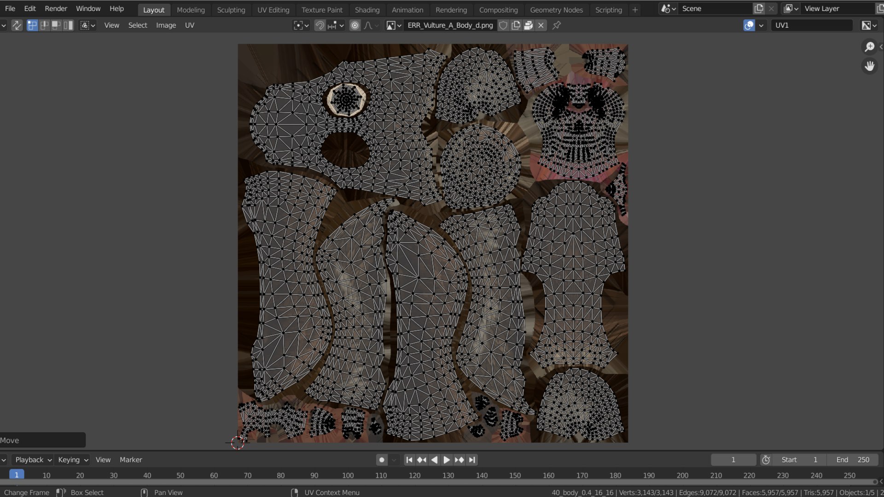The height and width of the screenshot is (497, 884).
Task: Click the new image copy icon
Action: point(516,25)
